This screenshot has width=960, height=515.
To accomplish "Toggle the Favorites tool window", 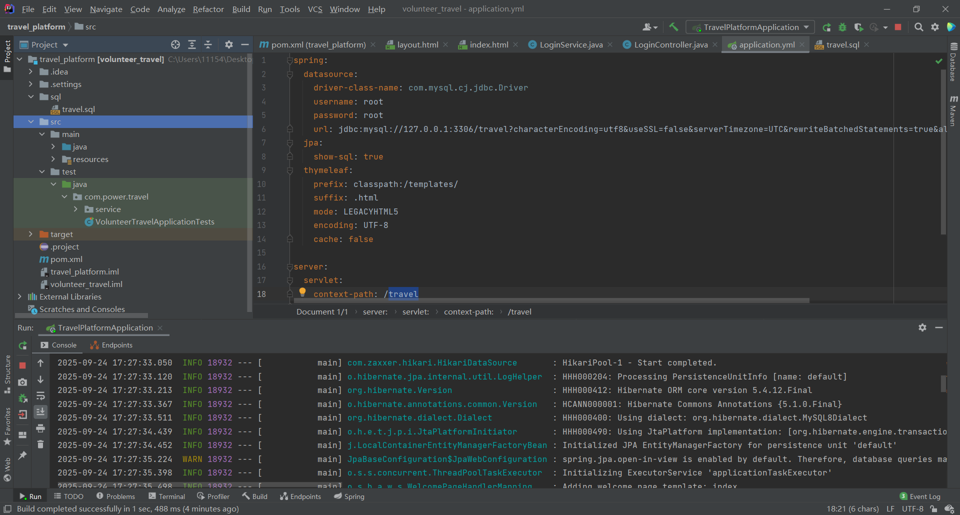I will 7,426.
